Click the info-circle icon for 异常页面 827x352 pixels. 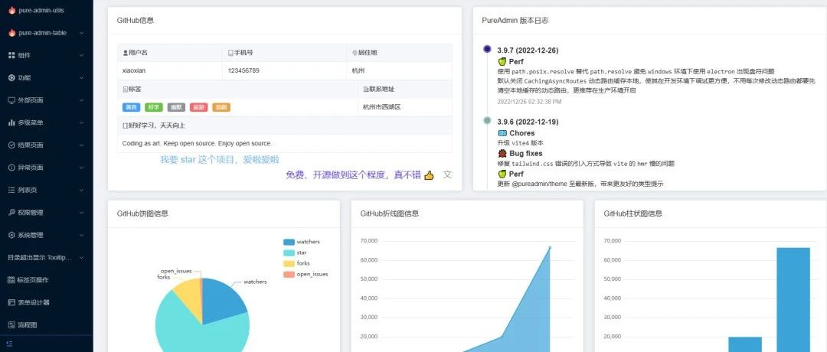[11, 168]
